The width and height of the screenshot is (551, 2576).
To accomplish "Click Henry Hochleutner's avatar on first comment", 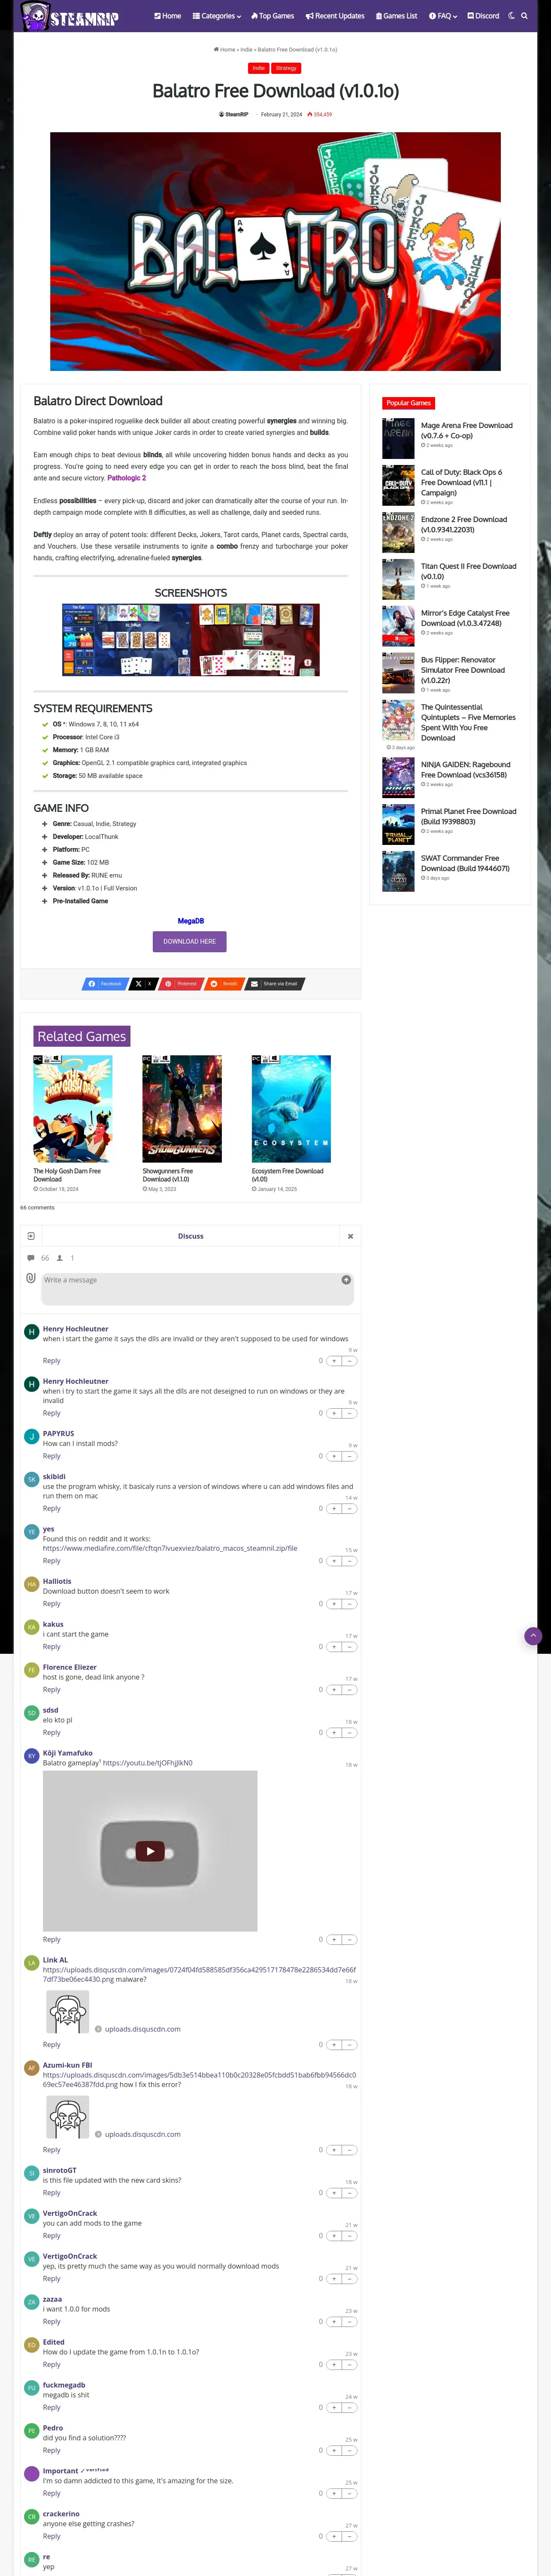I will 31,1332.
